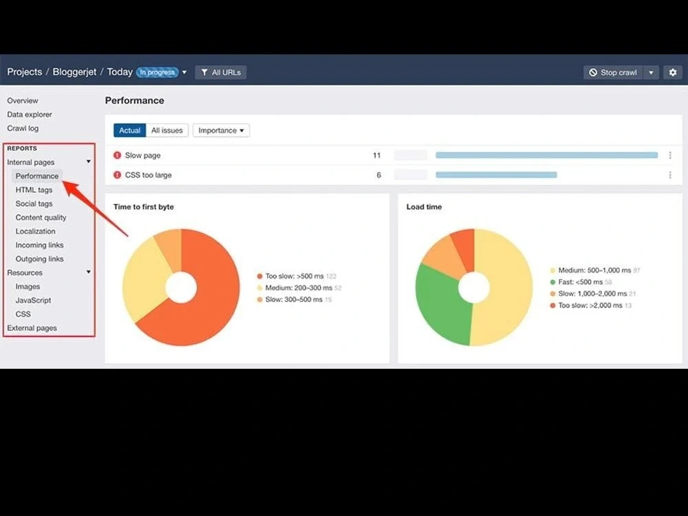Open the dropdown arrow beside Stop crawl
The height and width of the screenshot is (516, 688).
tap(651, 72)
